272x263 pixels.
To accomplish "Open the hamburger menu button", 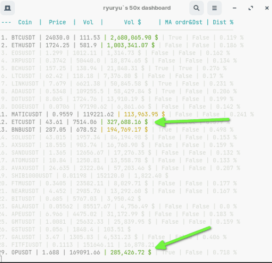I will tap(215, 8).
